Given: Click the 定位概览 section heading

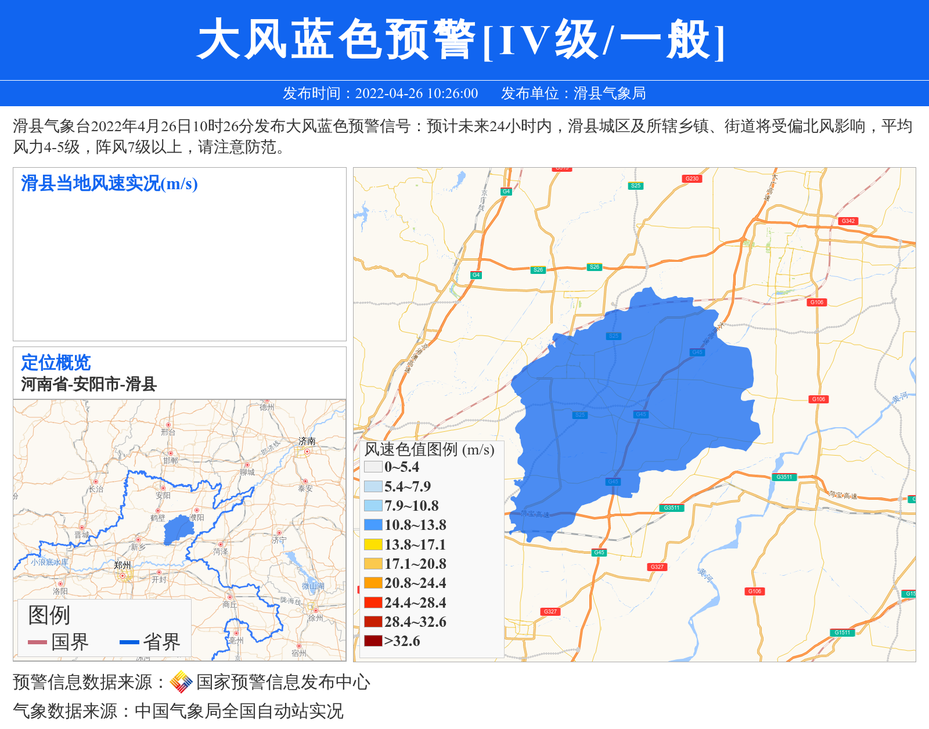Looking at the screenshot, I should (56, 363).
